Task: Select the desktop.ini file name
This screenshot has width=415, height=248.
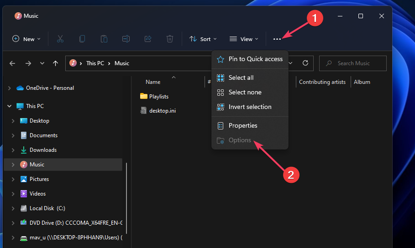Action: pyautogui.click(x=163, y=111)
